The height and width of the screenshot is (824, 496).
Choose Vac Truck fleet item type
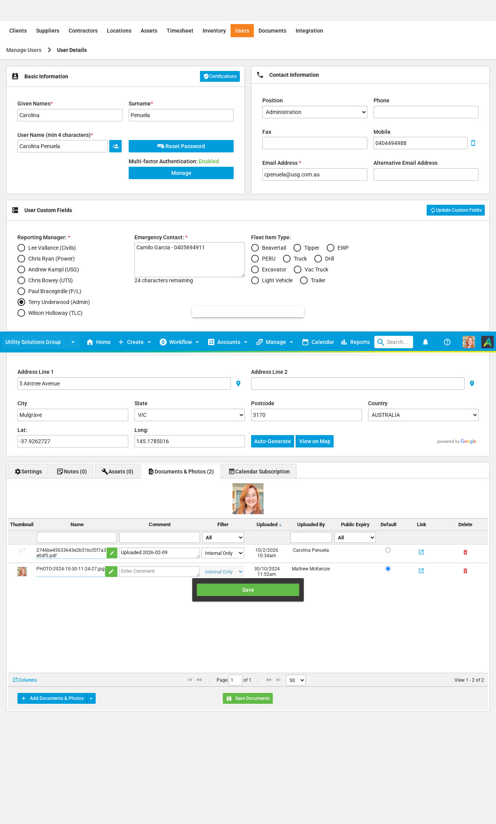[298, 269]
